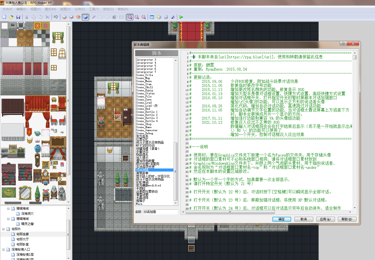
Task: Save project with floppy disk icon
Action: (18, 17)
